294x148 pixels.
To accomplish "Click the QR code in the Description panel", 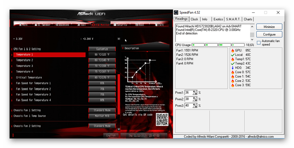I will pos(162,119).
